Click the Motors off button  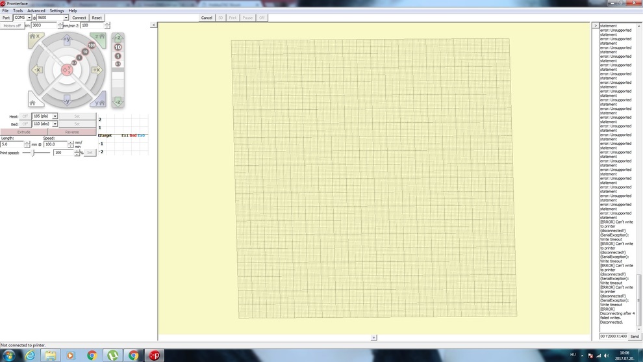click(x=12, y=25)
